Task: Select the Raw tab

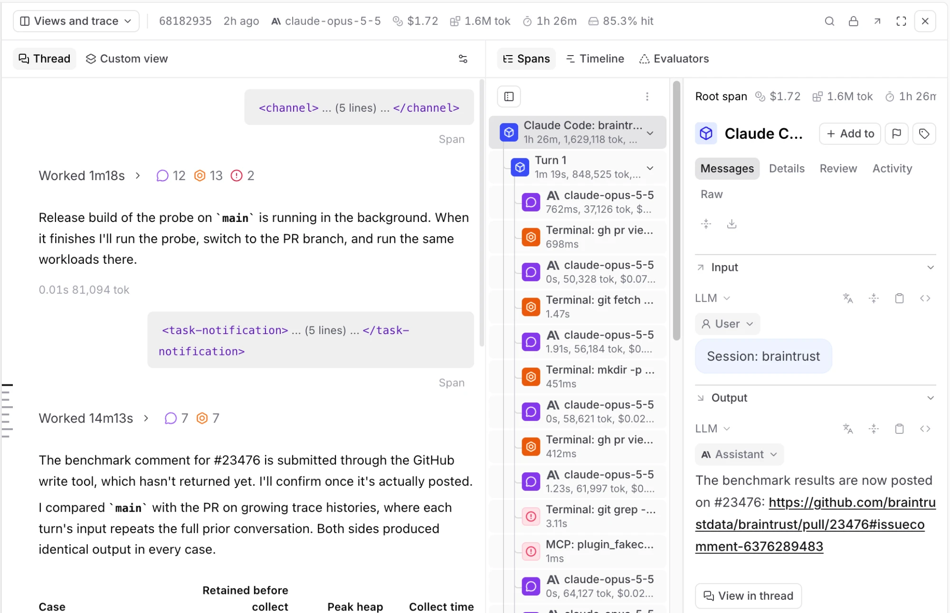Action: click(712, 194)
